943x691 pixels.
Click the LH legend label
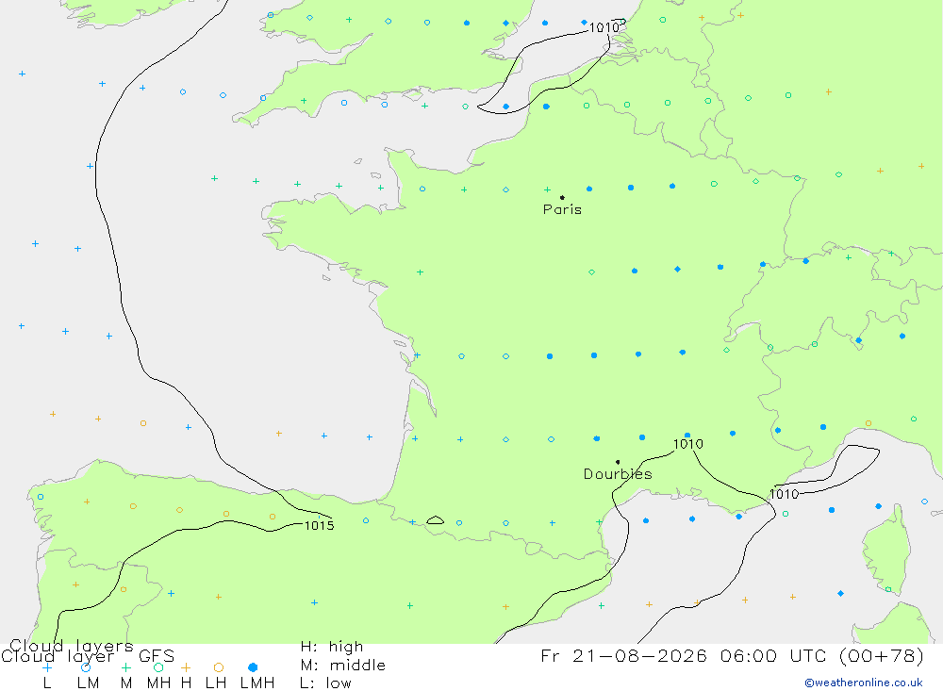pyautogui.click(x=215, y=683)
